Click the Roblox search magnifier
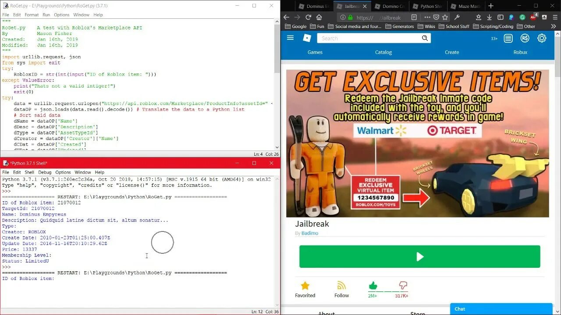 coord(425,38)
